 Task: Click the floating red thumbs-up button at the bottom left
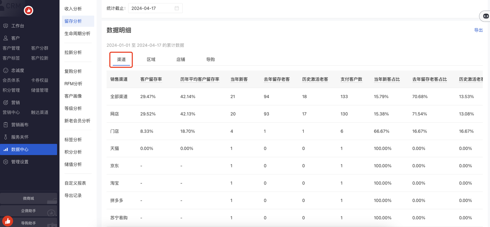click(8, 221)
